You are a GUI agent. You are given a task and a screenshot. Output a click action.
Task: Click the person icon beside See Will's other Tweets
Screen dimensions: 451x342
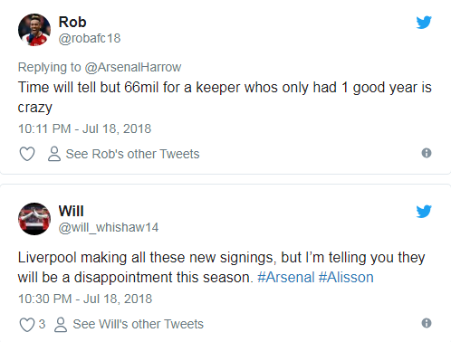(61, 325)
